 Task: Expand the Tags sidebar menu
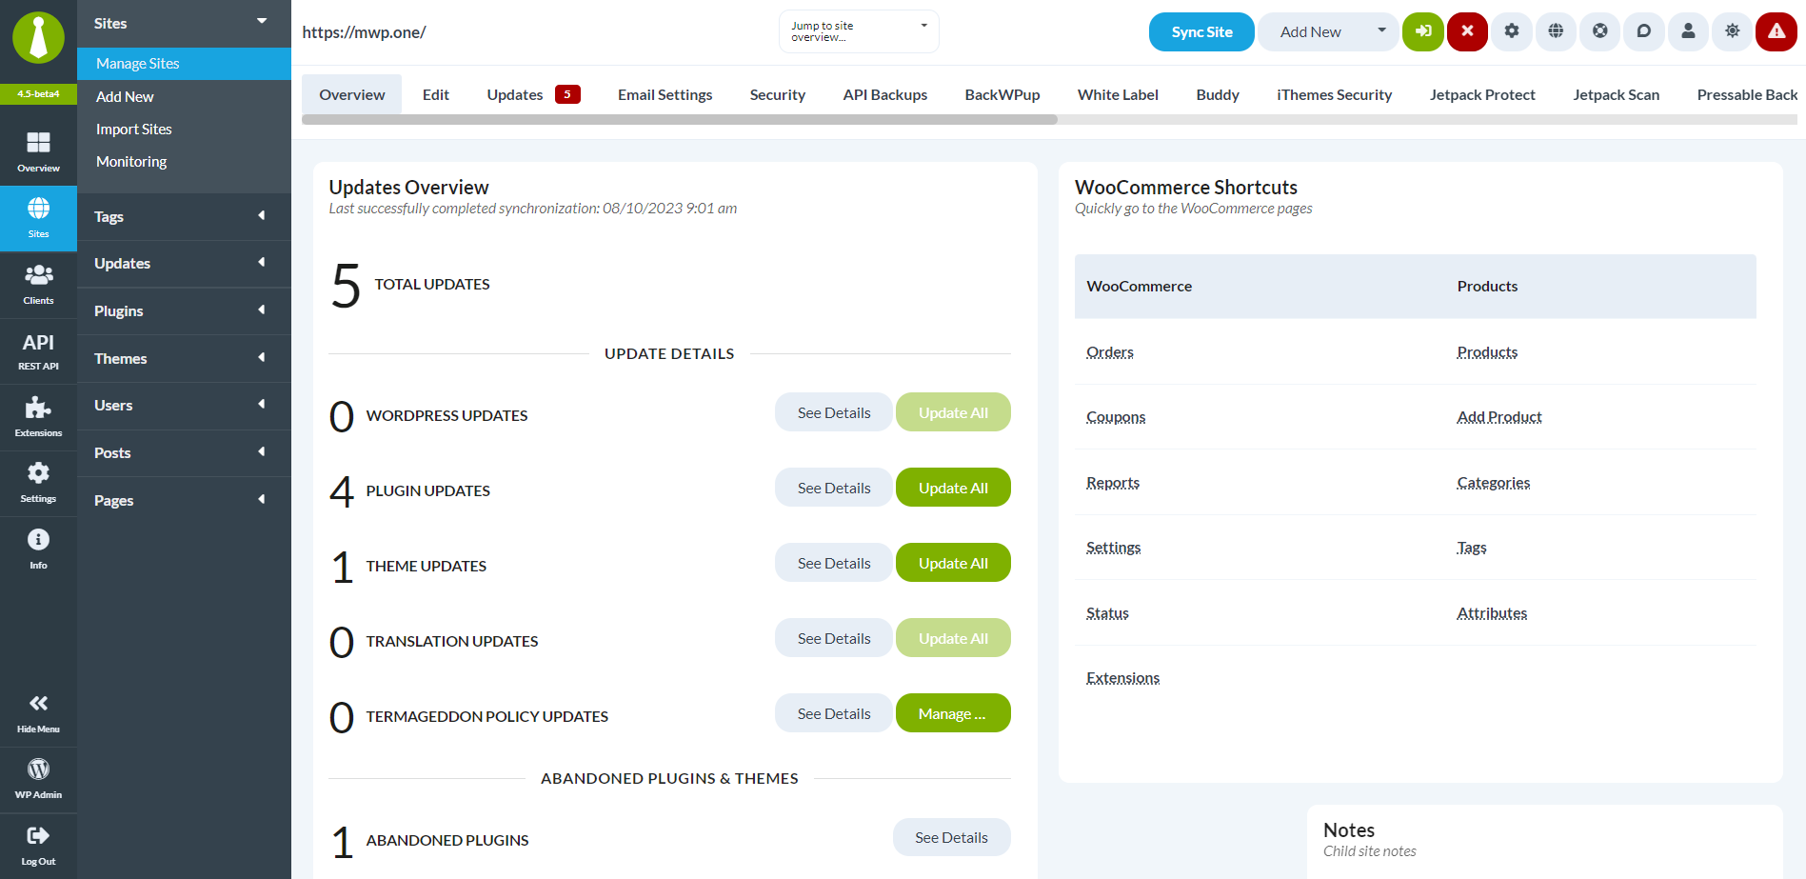click(184, 216)
